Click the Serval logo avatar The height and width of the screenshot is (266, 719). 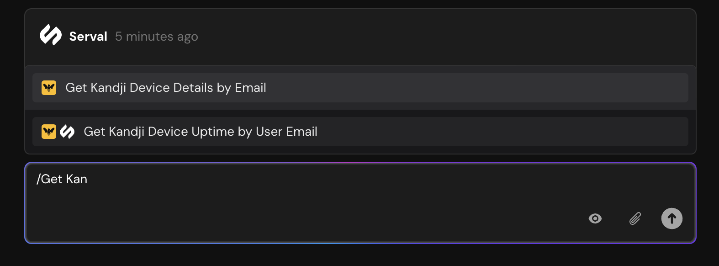[50, 35]
